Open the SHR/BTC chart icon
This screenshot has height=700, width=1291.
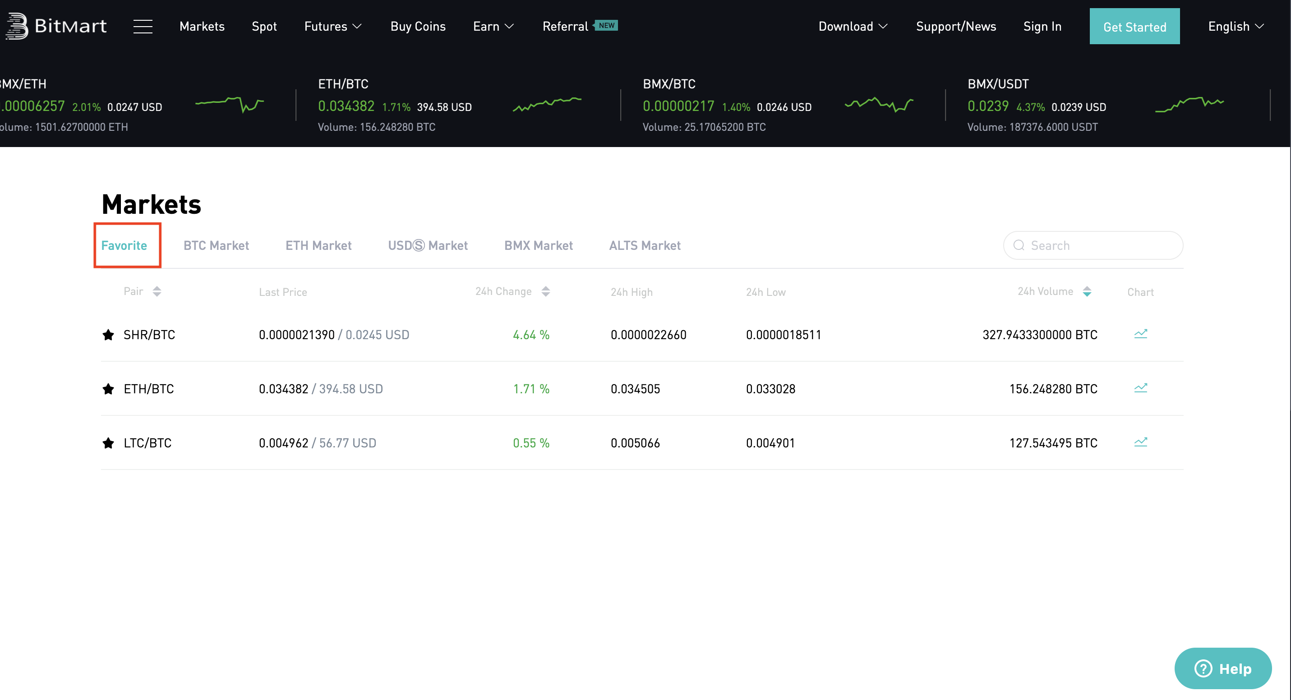pyautogui.click(x=1141, y=334)
